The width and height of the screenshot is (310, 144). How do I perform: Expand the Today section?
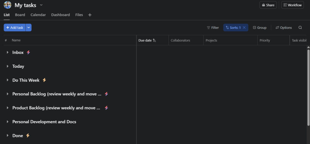pyautogui.click(x=8, y=66)
